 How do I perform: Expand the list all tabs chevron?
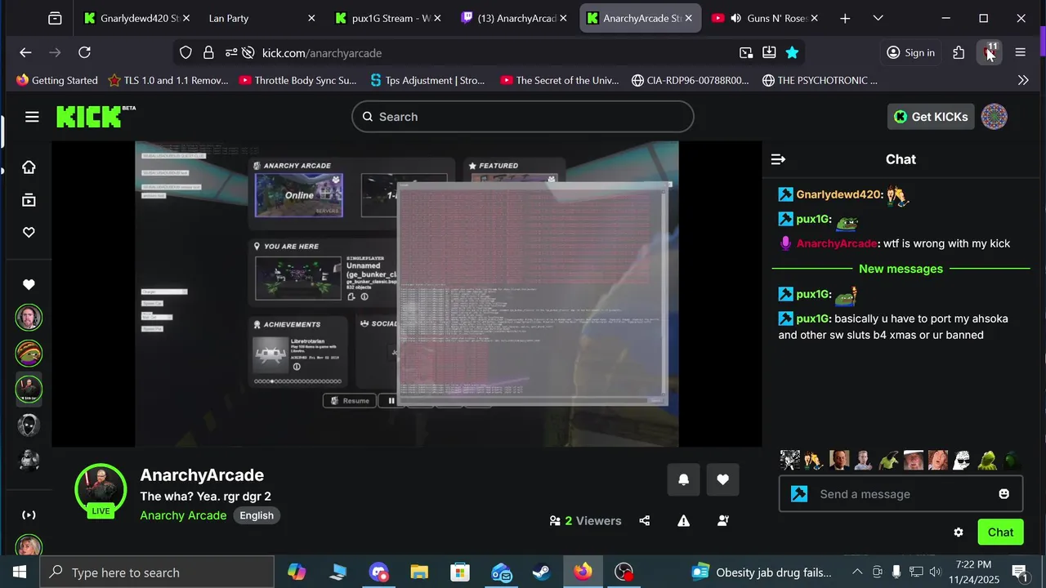point(878,18)
